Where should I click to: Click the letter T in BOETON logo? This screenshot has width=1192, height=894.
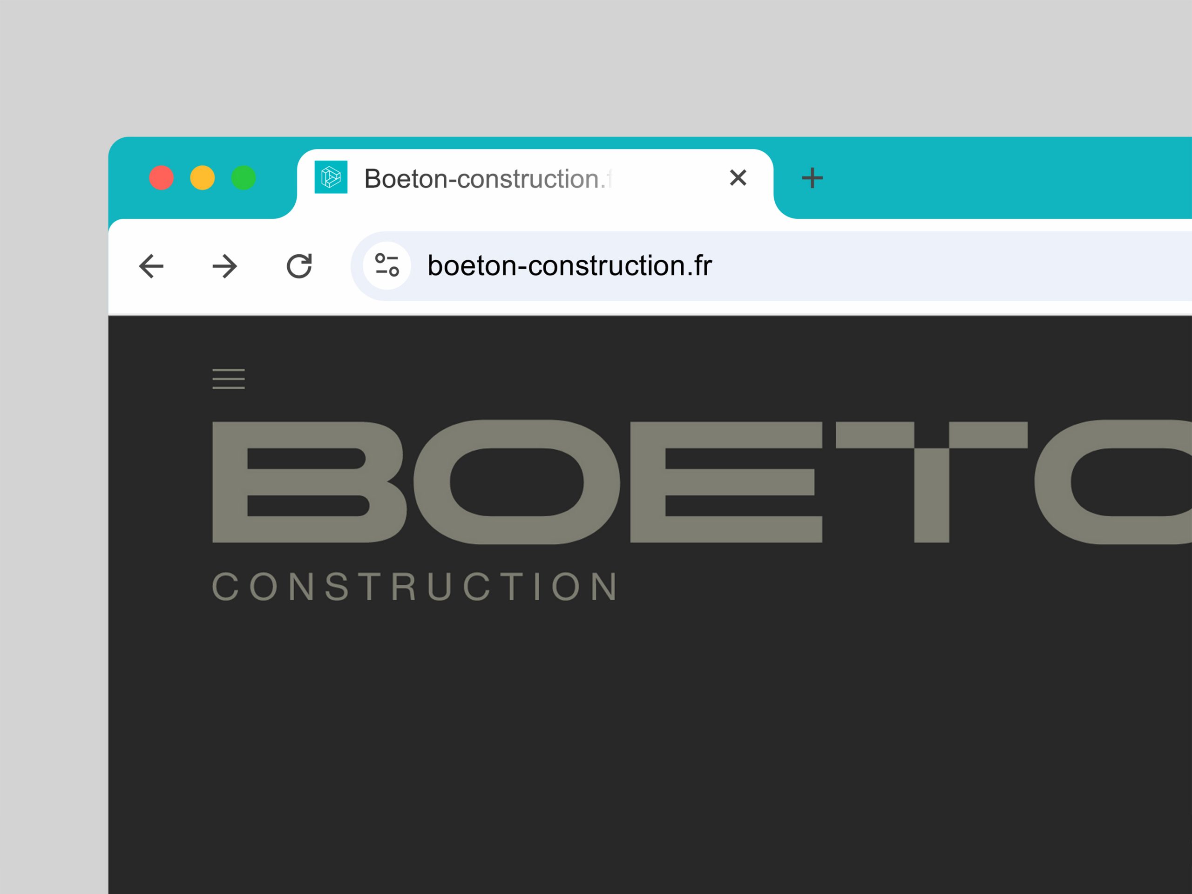pyautogui.click(x=931, y=481)
